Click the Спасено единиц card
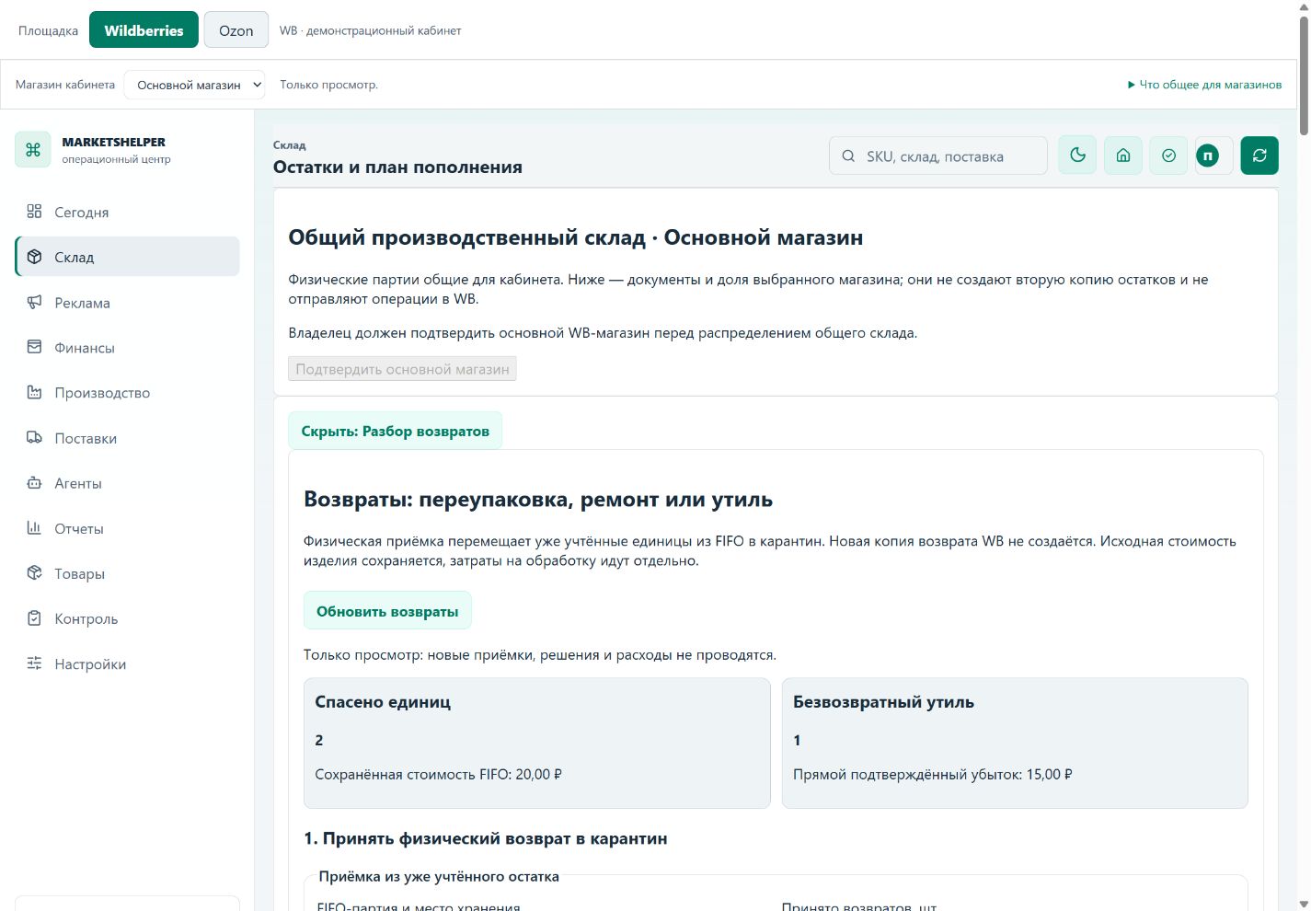 click(537, 744)
